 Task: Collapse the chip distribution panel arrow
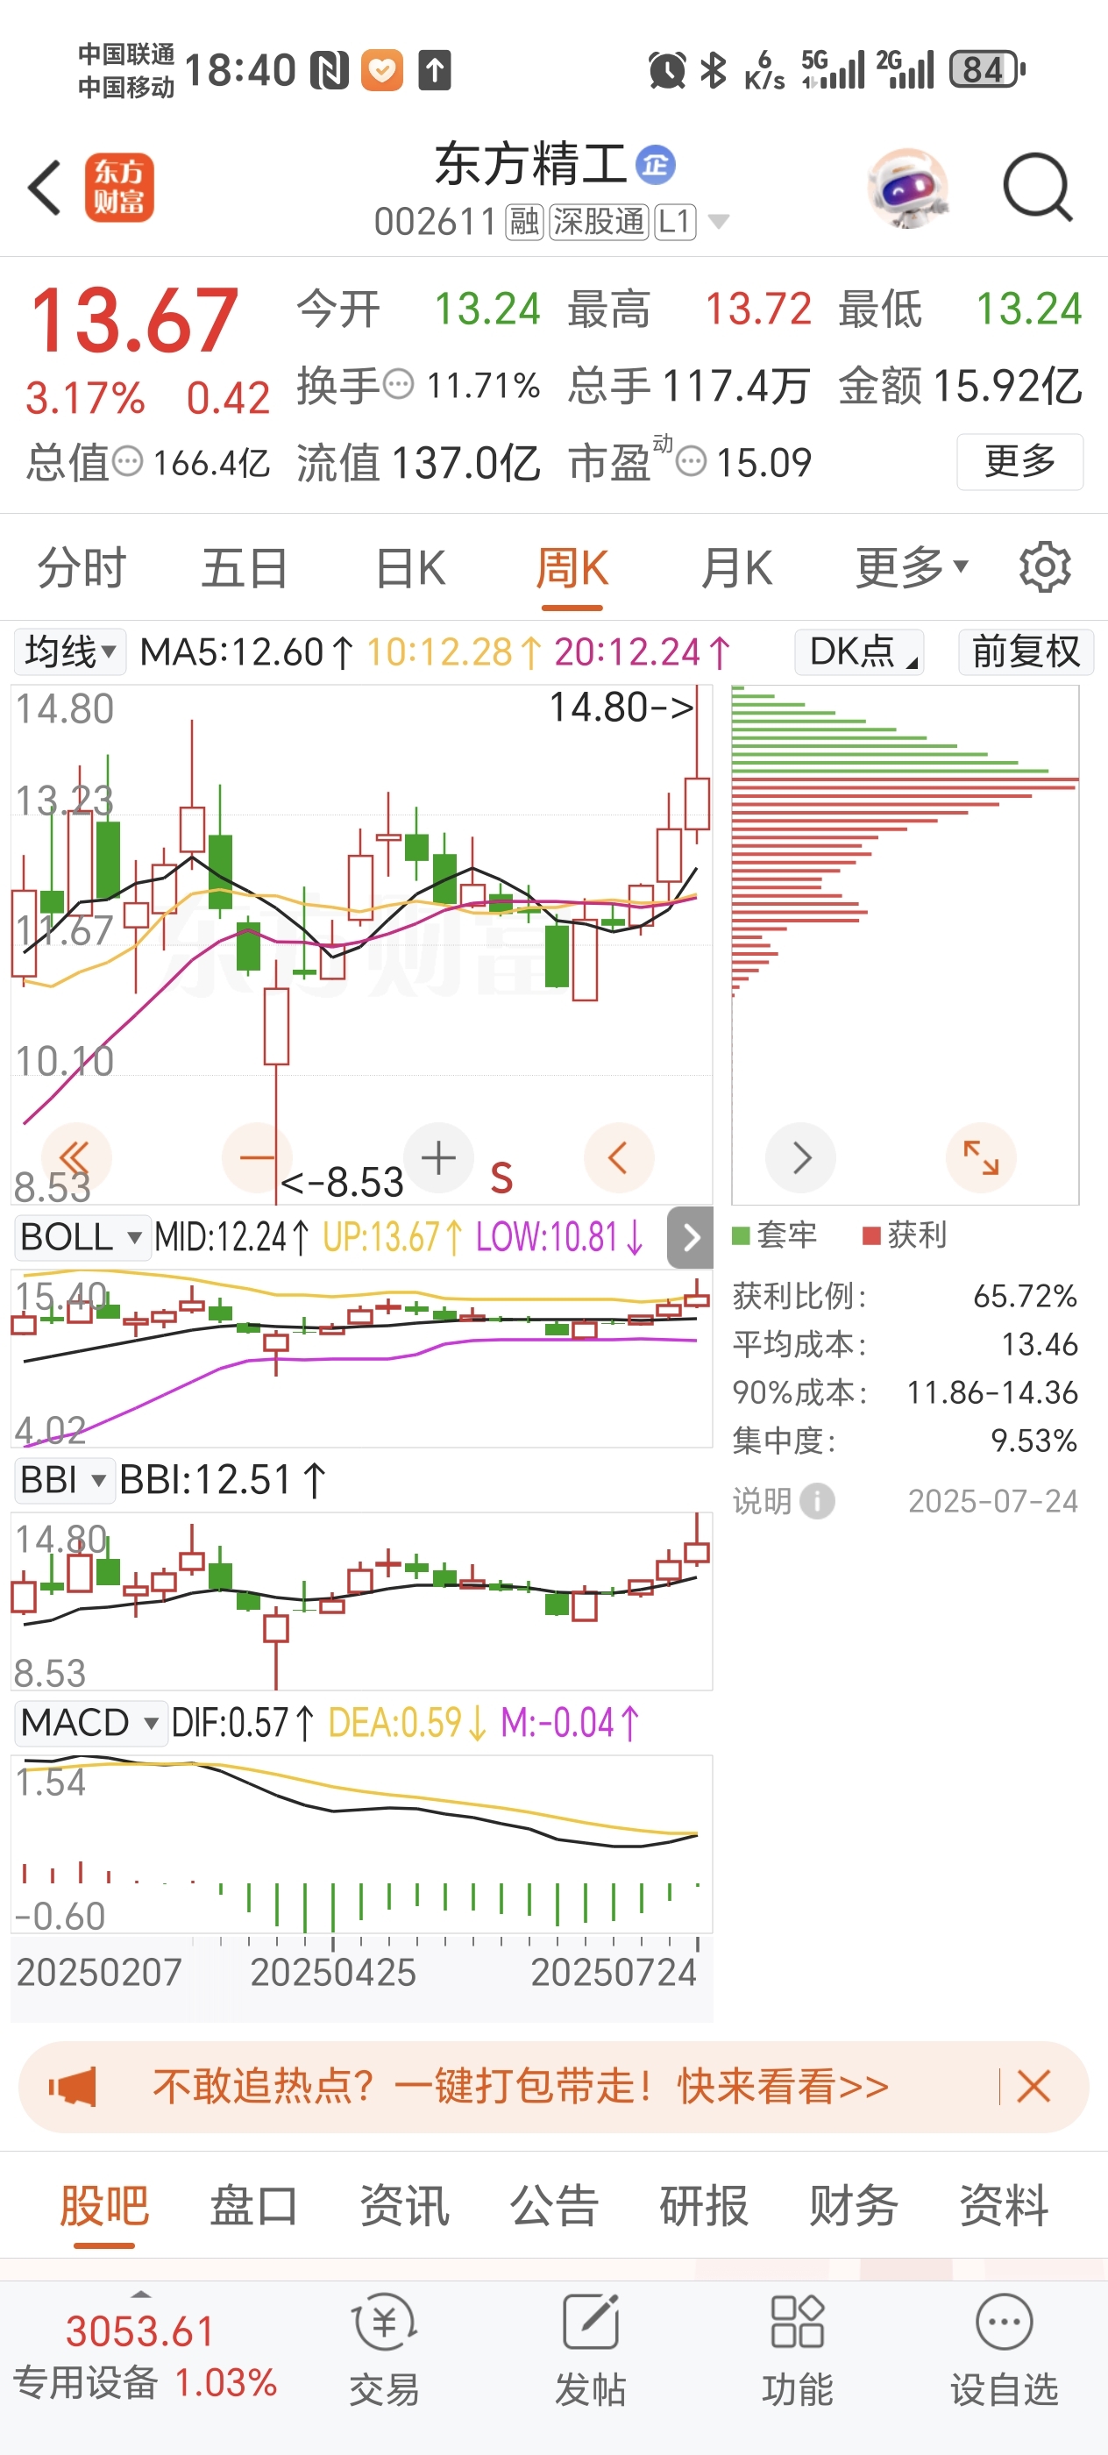(691, 1237)
